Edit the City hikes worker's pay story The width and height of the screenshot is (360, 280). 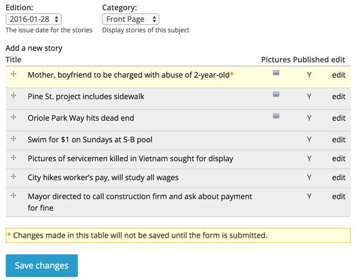339,178
